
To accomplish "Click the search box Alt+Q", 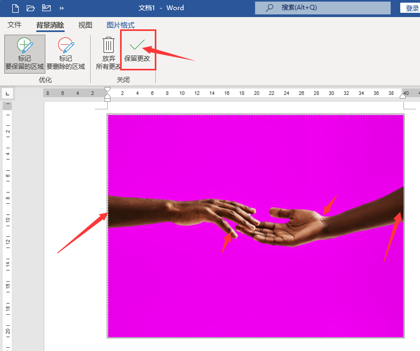I will pyautogui.click(x=323, y=8).
